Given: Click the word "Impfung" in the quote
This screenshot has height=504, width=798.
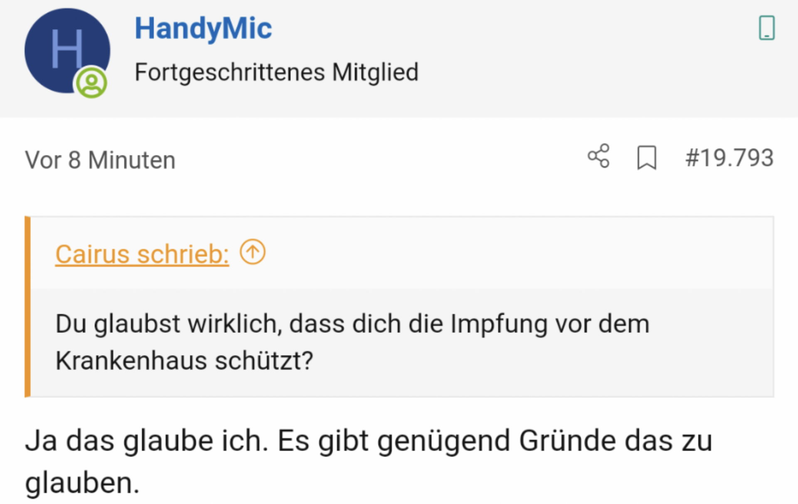Looking at the screenshot, I should [499, 324].
